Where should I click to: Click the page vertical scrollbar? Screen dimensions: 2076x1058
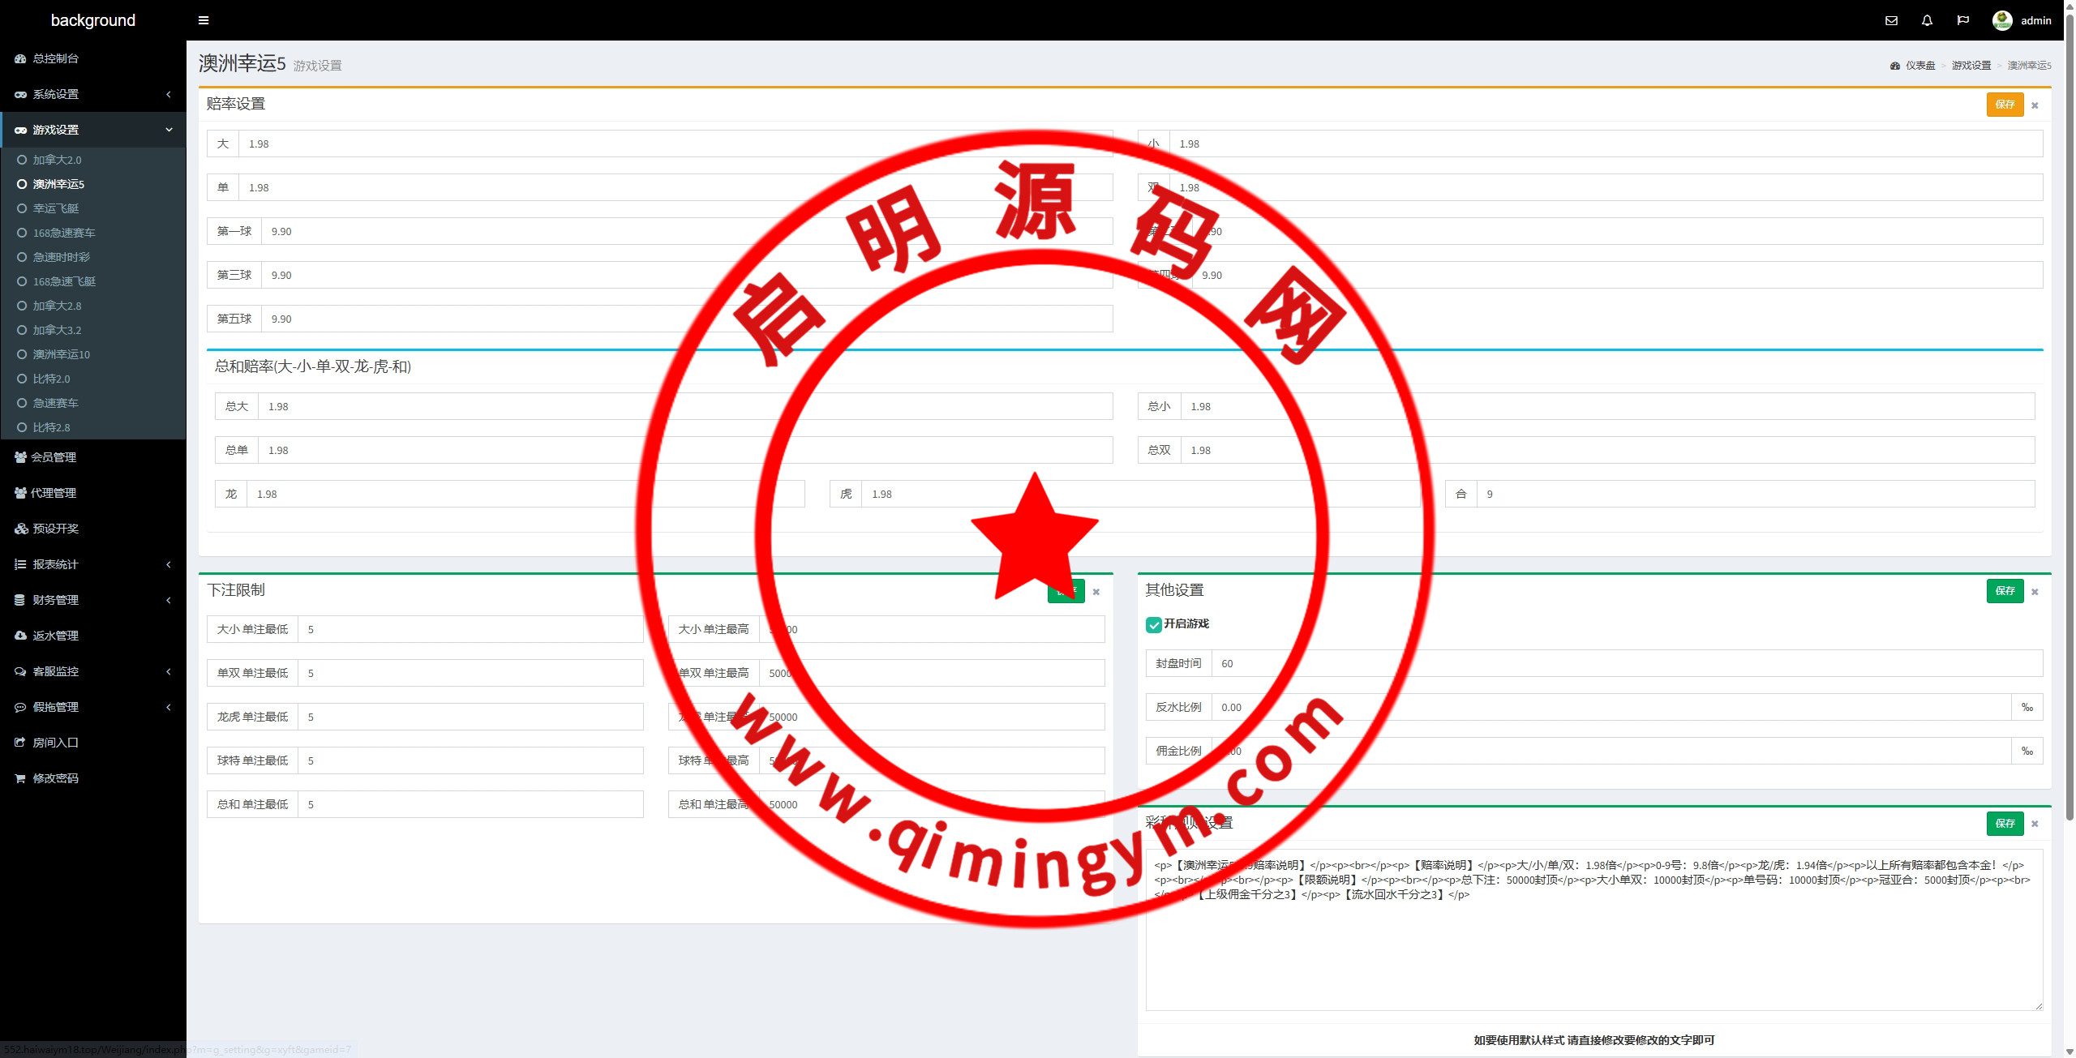[x=2069, y=405]
